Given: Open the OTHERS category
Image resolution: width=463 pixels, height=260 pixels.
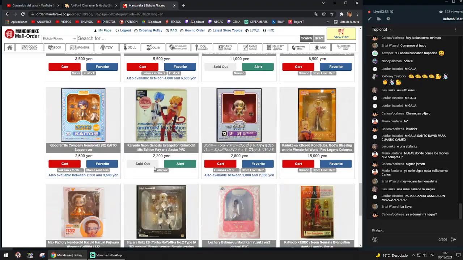Looking at the screenshot, I should tap(343, 47).
